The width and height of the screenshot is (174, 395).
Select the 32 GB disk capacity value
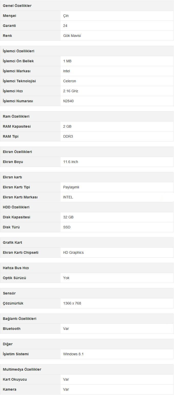[68, 217]
